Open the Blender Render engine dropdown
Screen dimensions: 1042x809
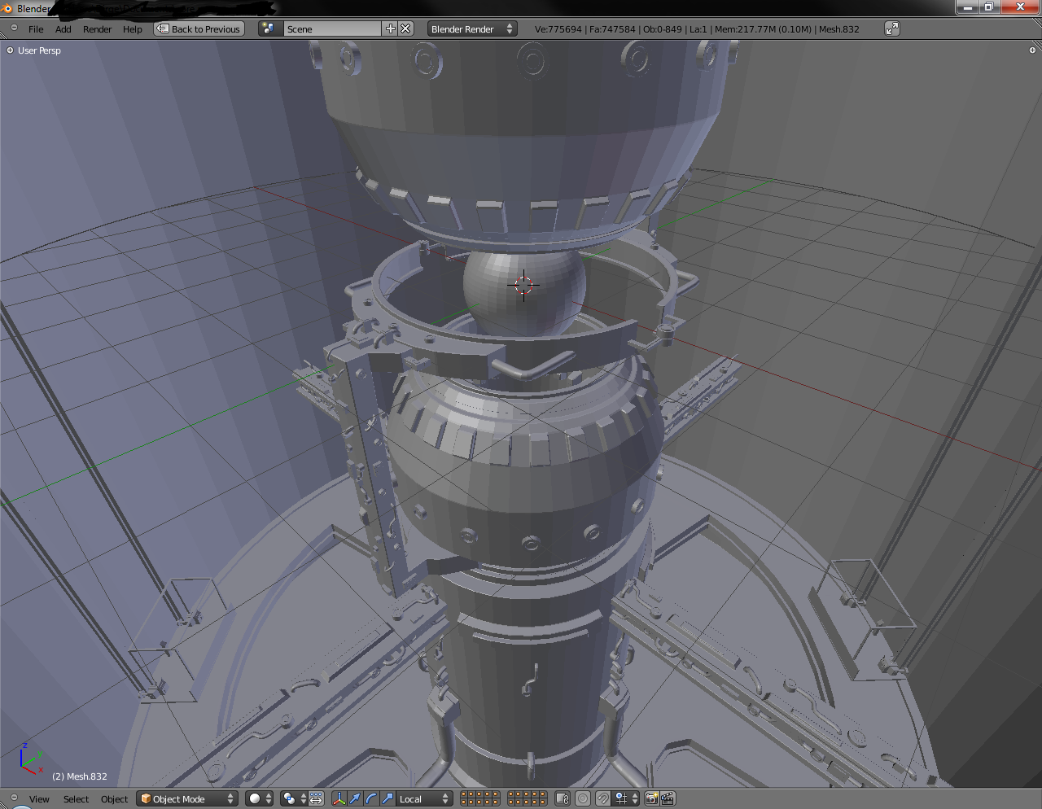pyautogui.click(x=472, y=28)
